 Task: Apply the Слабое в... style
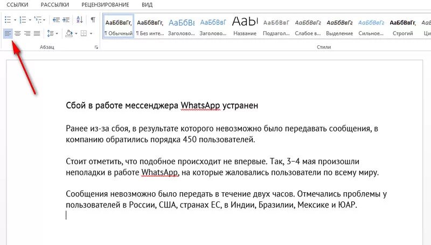[308, 26]
